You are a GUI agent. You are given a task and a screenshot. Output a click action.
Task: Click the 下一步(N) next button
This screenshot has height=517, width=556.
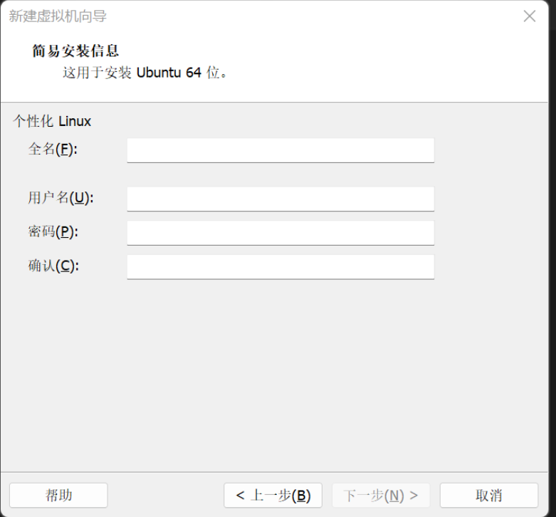[x=381, y=496]
